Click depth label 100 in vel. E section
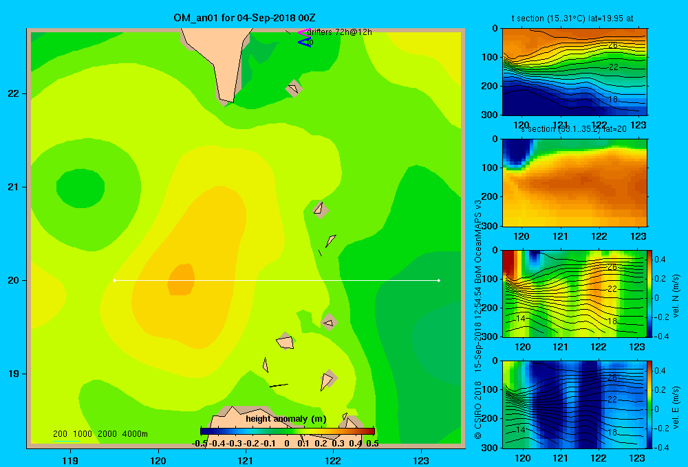 tap(491, 389)
